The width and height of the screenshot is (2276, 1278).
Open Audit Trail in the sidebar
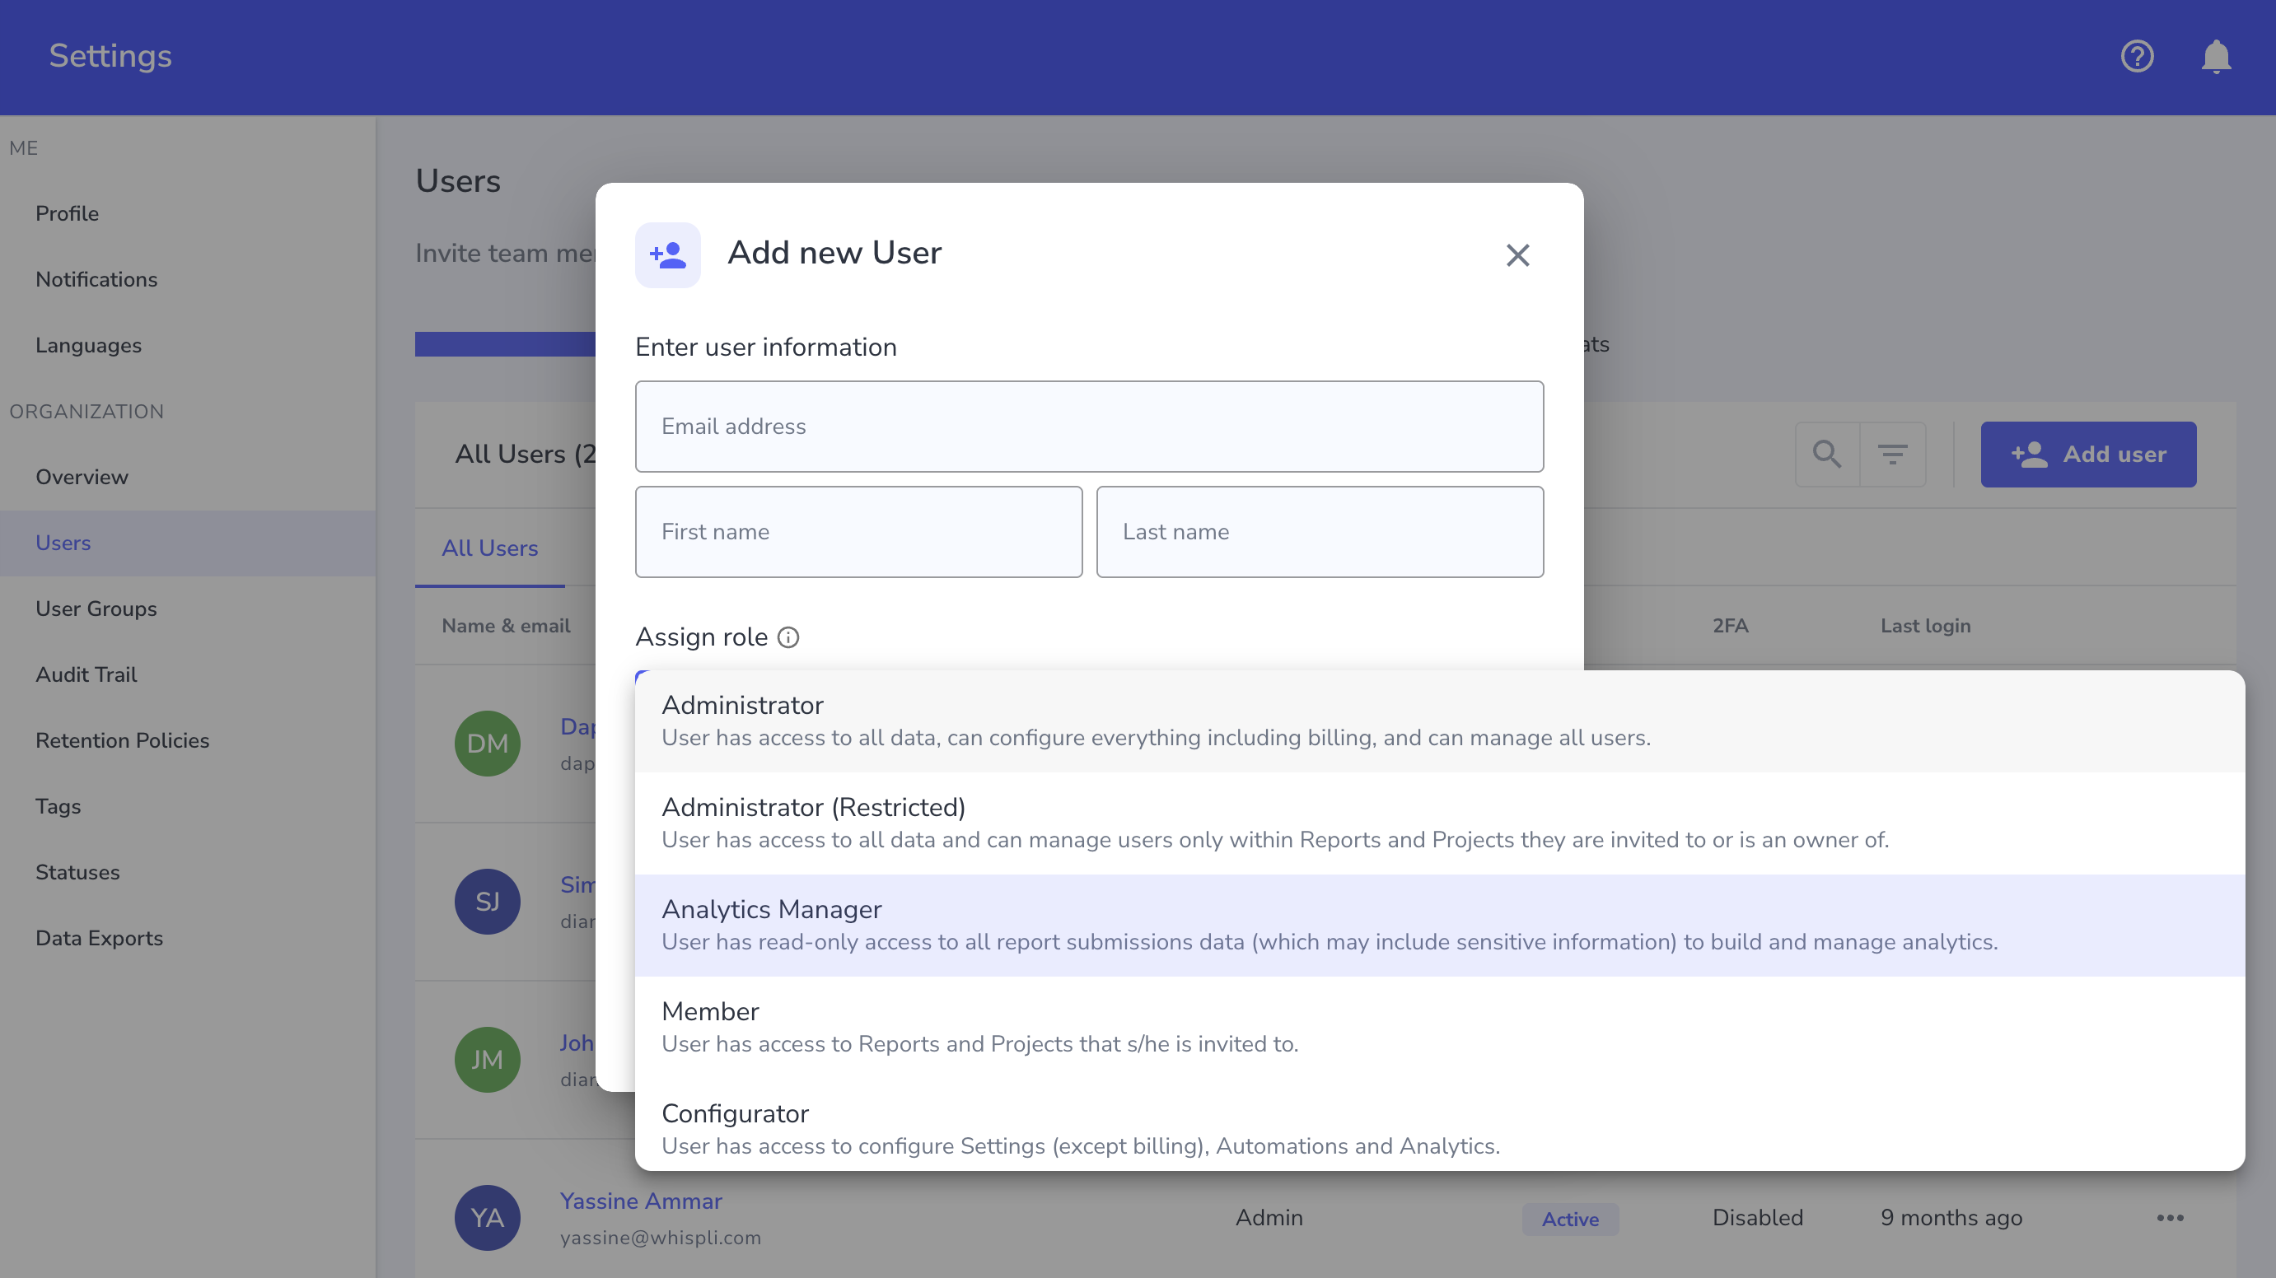tap(86, 674)
